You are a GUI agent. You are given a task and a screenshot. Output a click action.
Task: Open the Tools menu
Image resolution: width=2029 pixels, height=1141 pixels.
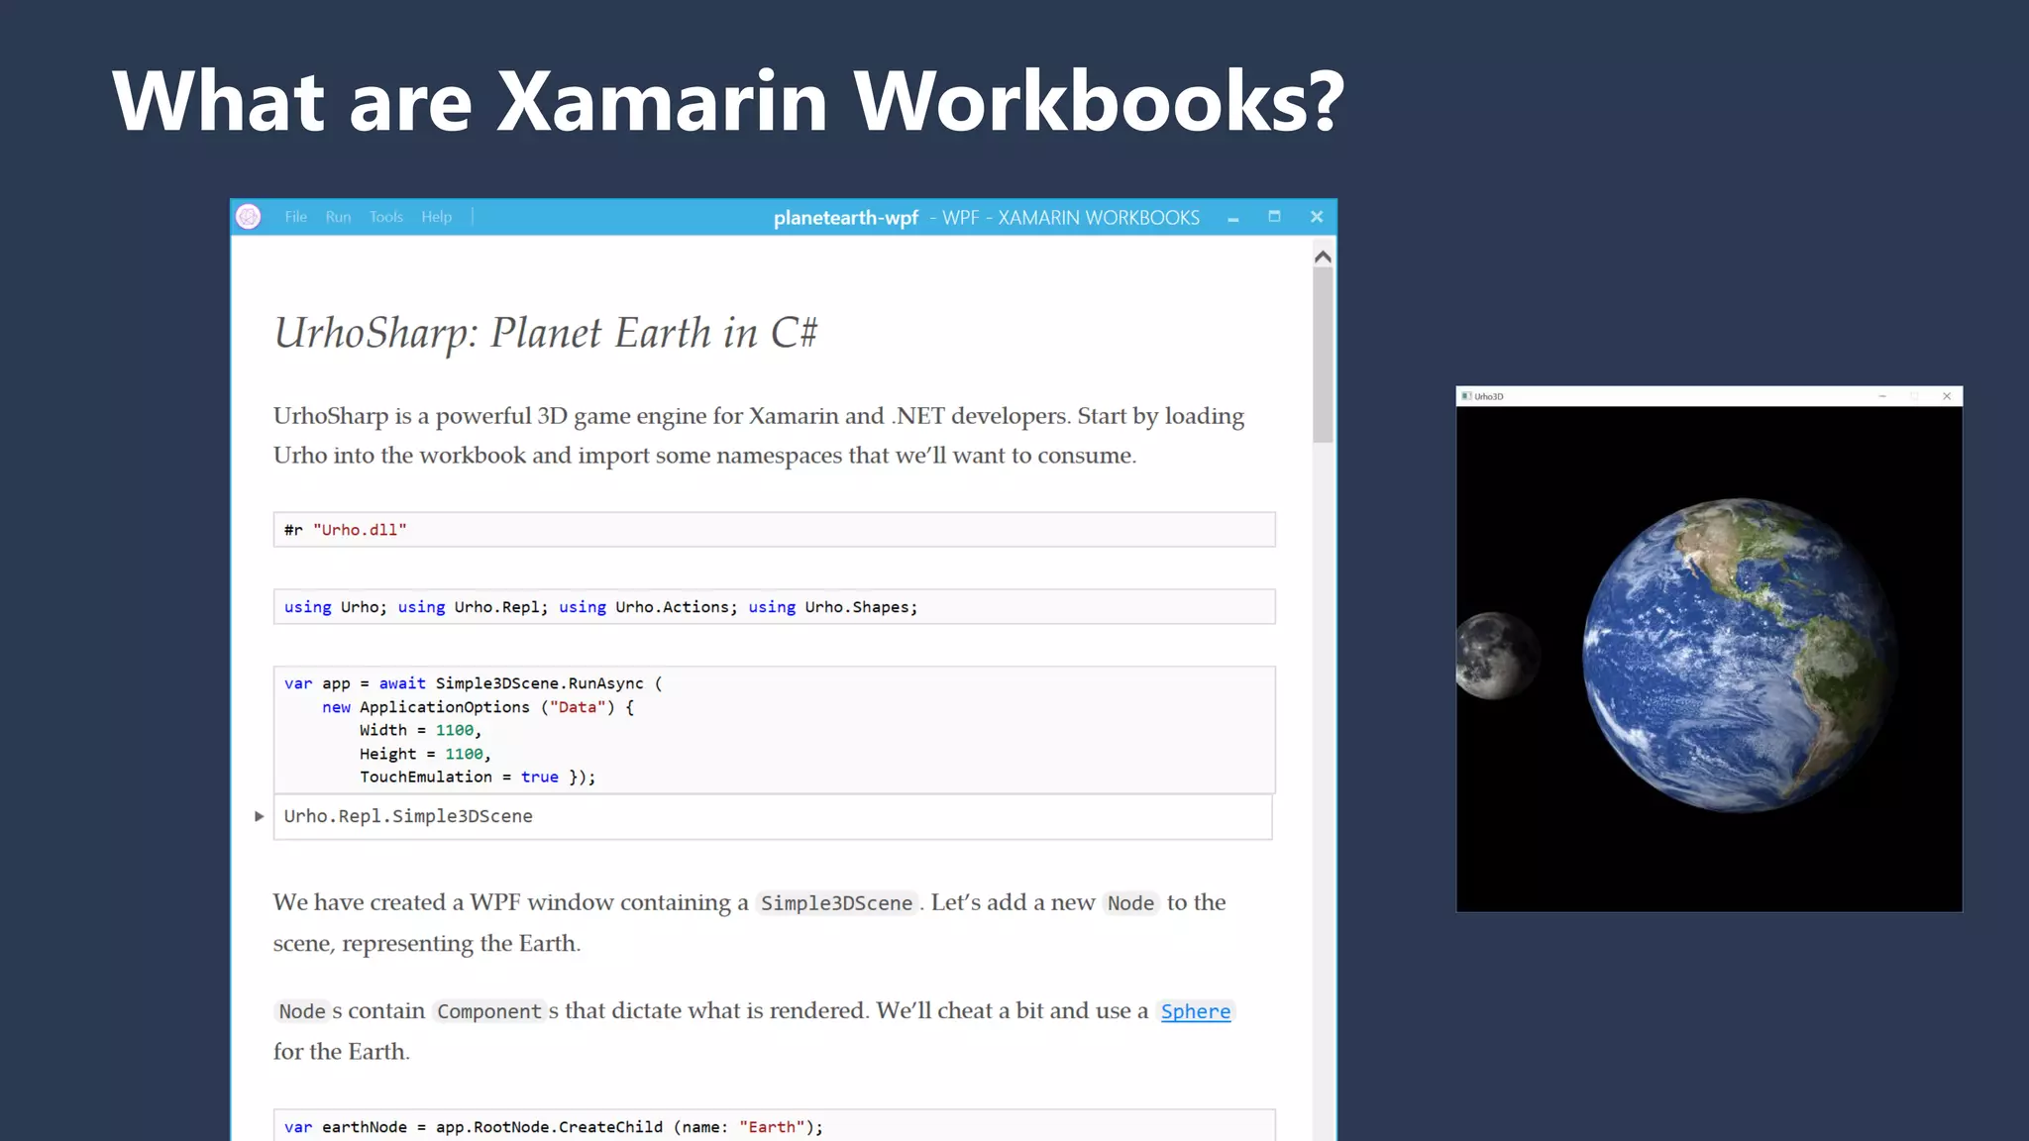[x=386, y=217]
